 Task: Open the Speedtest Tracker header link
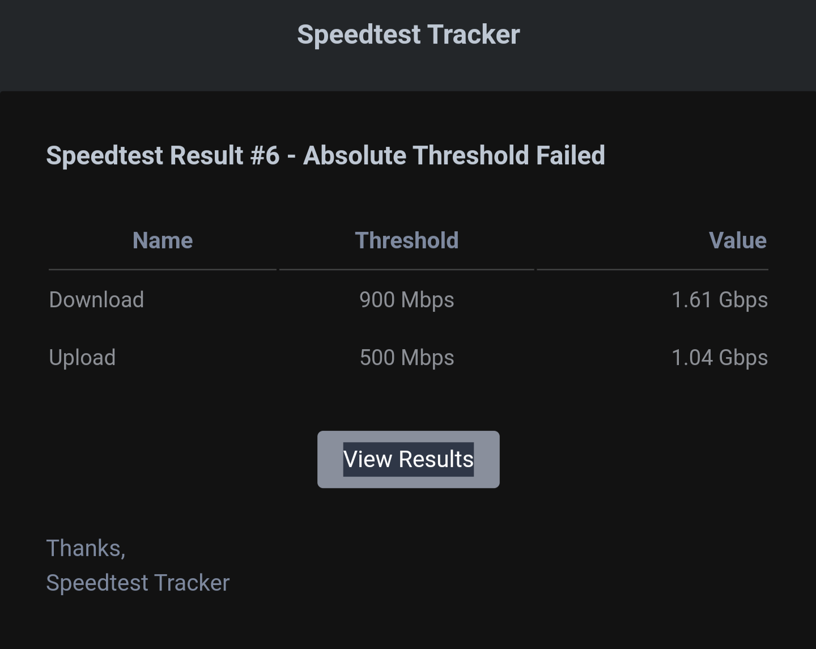(408, 34)
